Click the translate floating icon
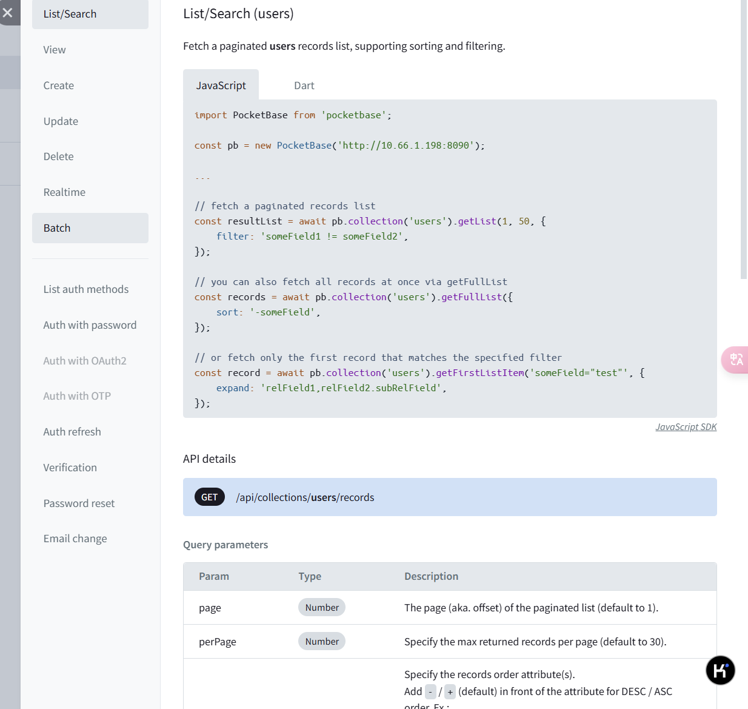This screenshot has width=748, height=709. click(736, 360)
